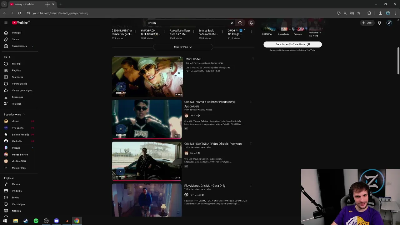
Task: Select the Videos que me gustan thumbs-up icon
Action: pyautogui.click(x=6, y=90)
